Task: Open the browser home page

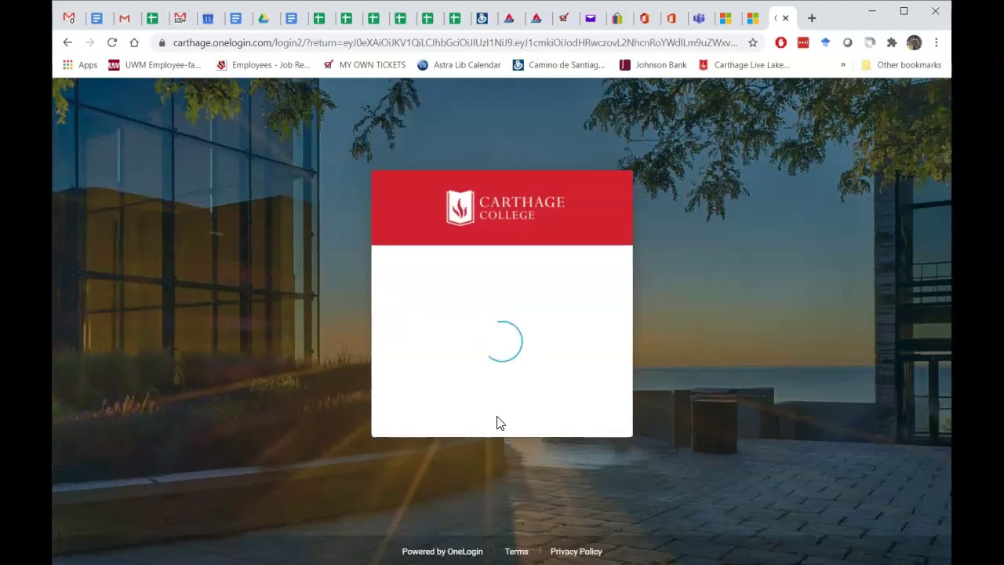Action: (x=134, y=42)
